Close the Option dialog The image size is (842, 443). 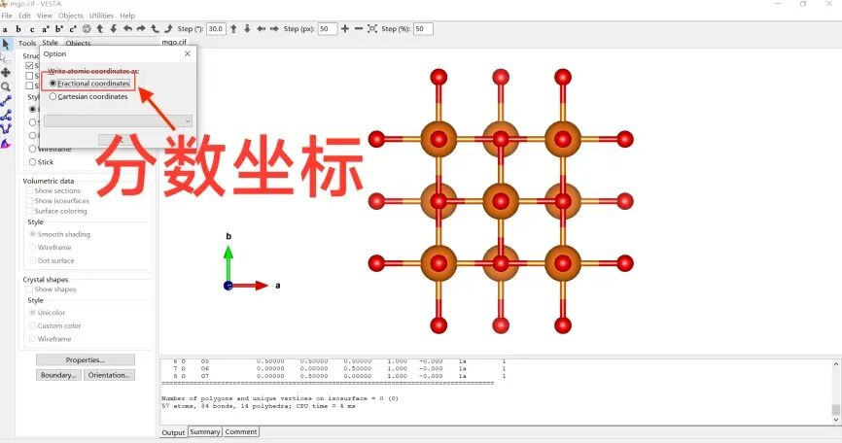point(188,53)
